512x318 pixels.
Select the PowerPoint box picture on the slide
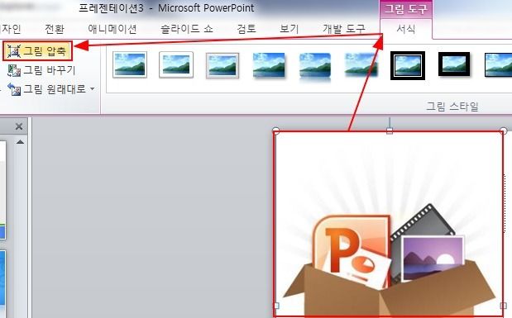[389, 225]
